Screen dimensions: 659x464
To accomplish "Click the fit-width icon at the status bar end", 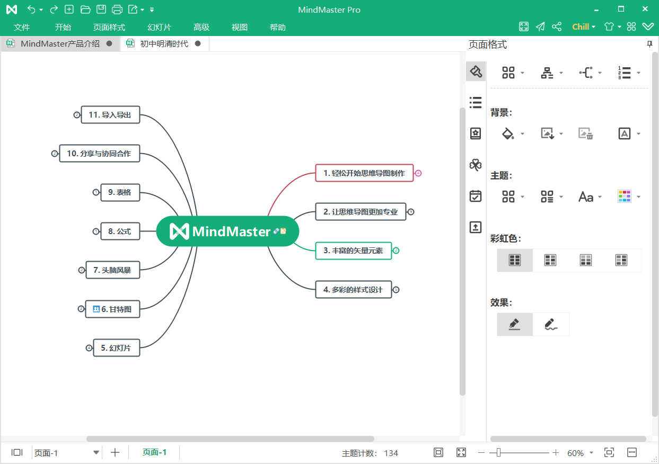I will point(631,452).
